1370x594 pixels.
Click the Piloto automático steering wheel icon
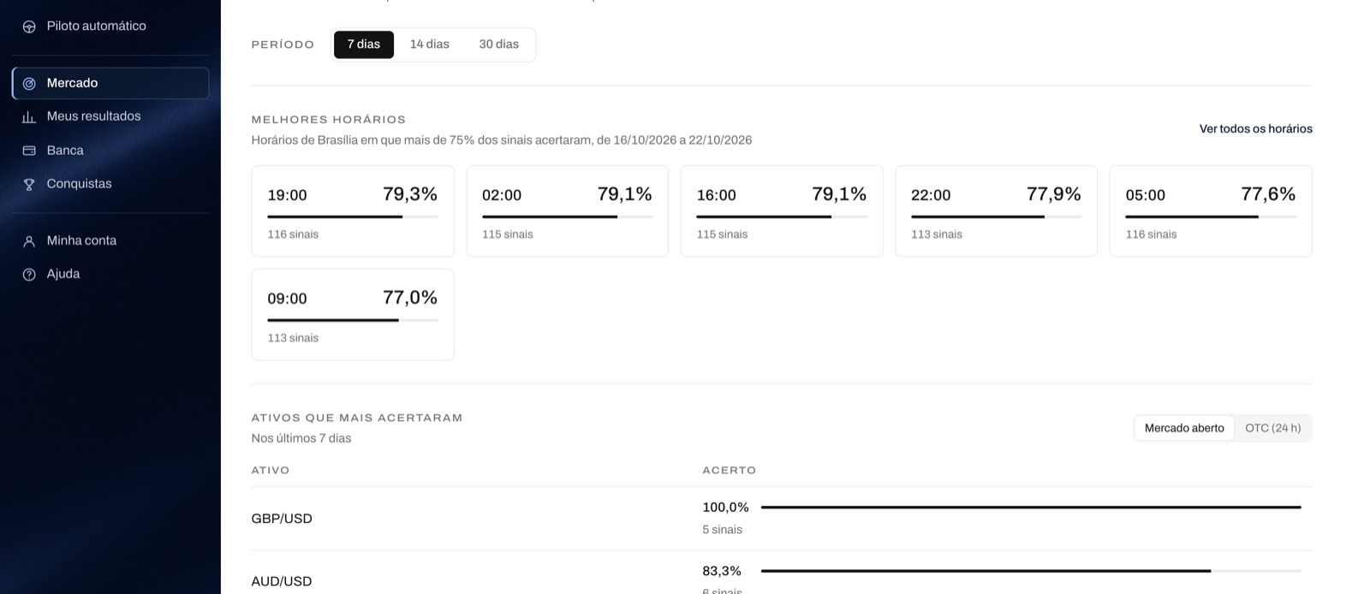click(29, 27)
